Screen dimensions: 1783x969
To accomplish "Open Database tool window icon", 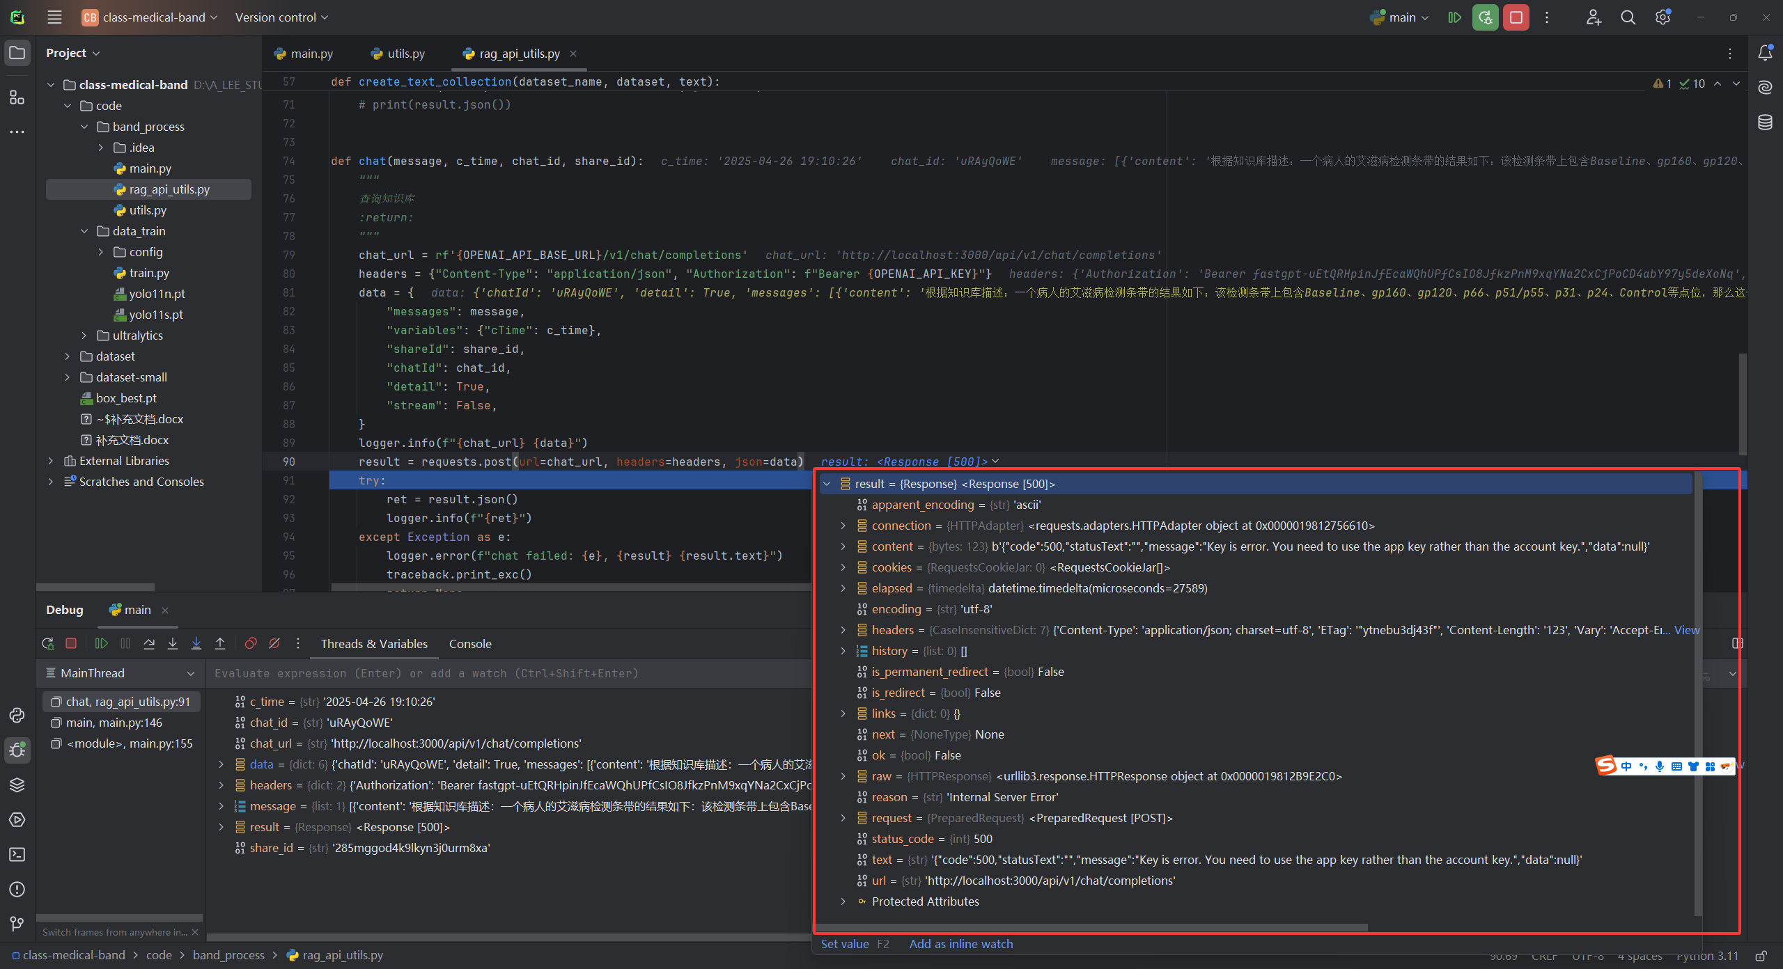I will 1765,123.
